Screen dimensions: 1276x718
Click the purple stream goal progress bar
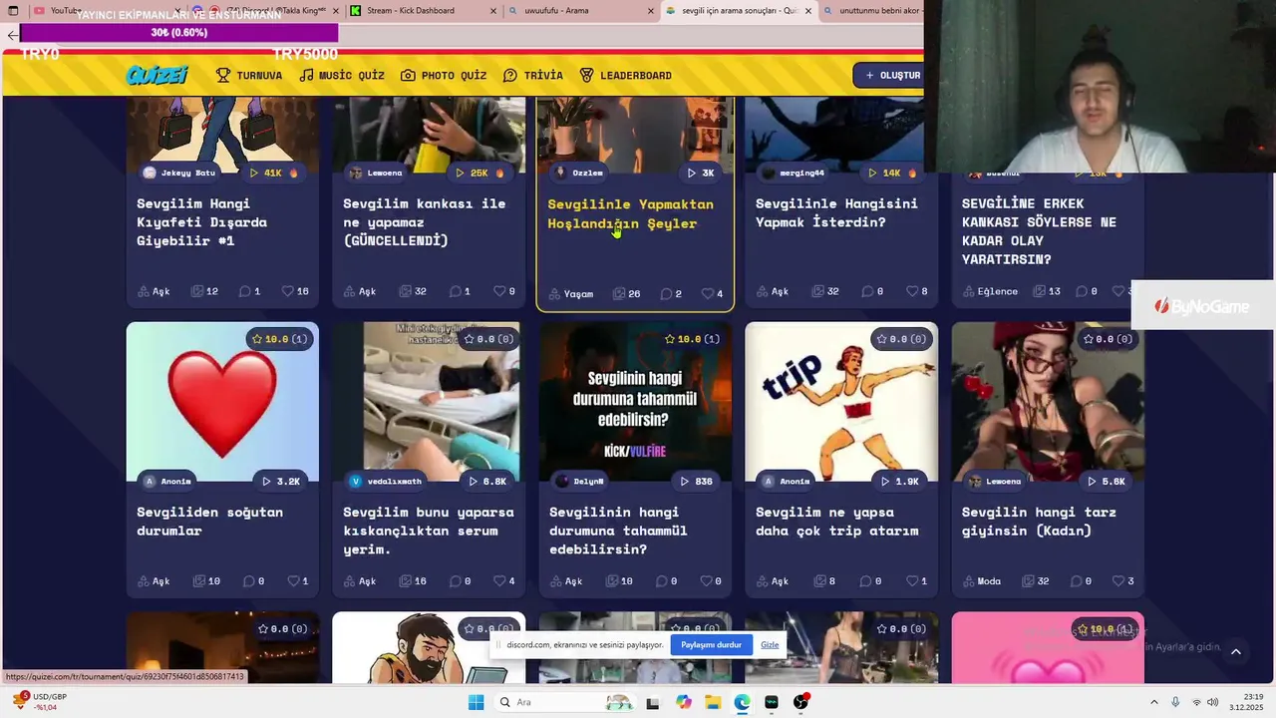179,33
